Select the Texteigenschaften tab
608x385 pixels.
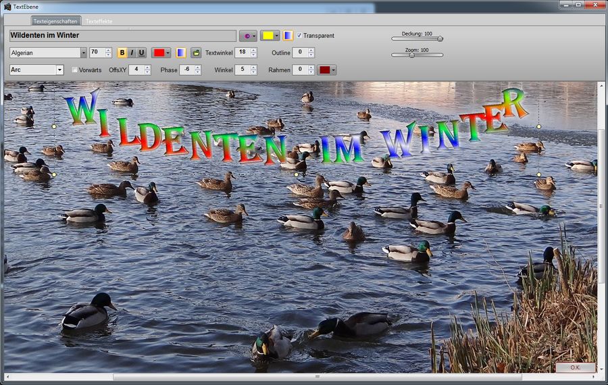pos(55,22)
